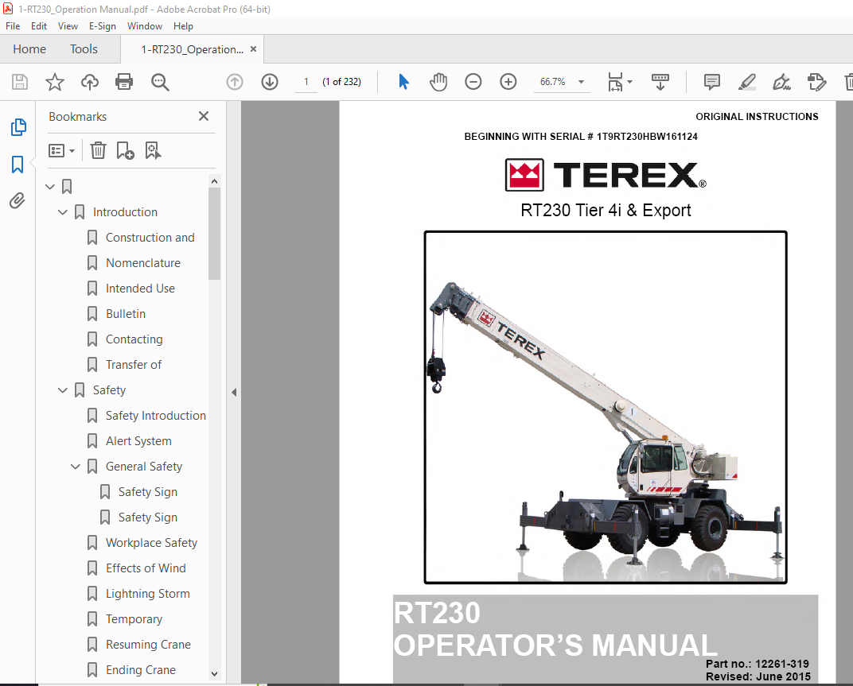Open bookmark Options dropdown menu
The image size is (853, 686).
pyautogui.click(x=61, y=150)
